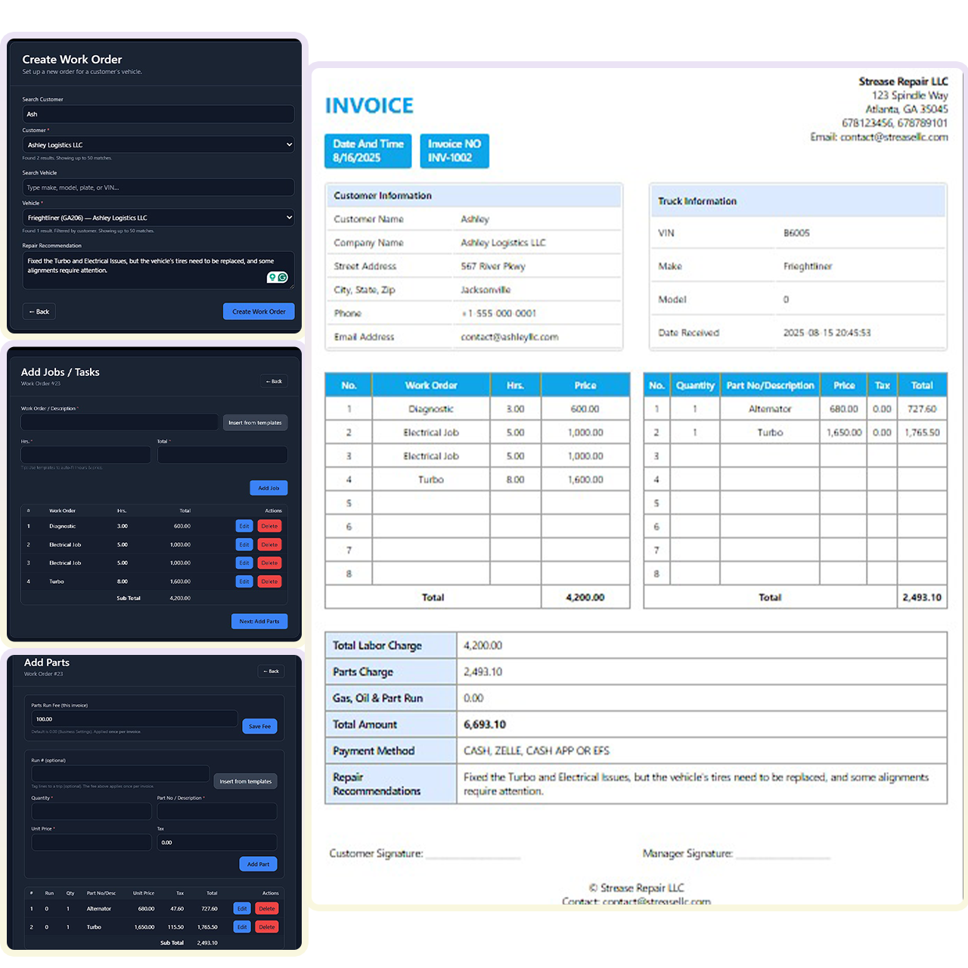Viewport: 968px width, 968px height.
Task: Edit the Diagnostic job row
Action: click(244, 526)
